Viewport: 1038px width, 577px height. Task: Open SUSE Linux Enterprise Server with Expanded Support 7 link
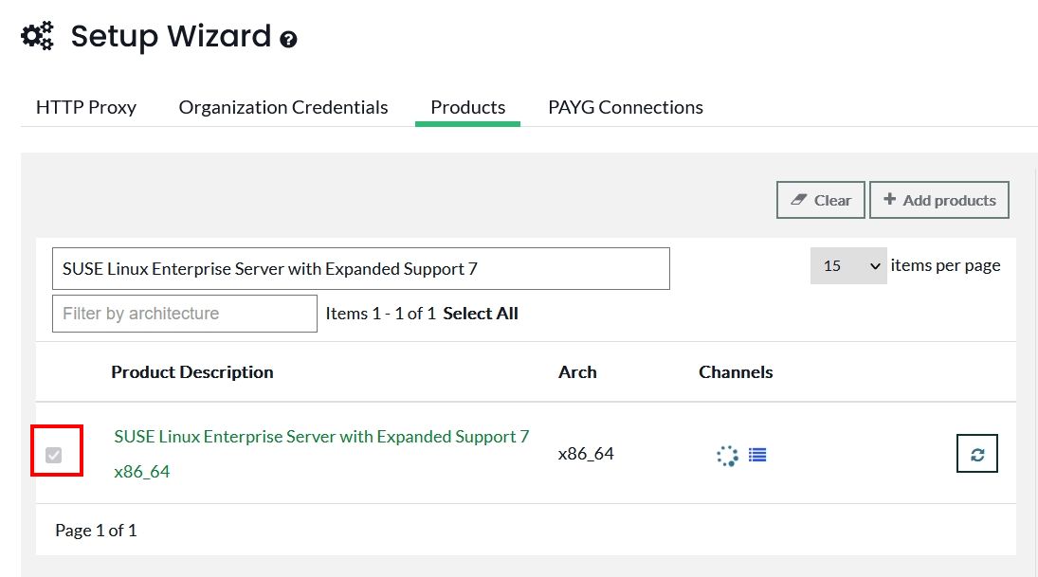[321, 454]
